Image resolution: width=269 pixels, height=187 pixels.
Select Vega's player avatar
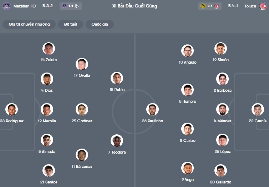[187, 168]
